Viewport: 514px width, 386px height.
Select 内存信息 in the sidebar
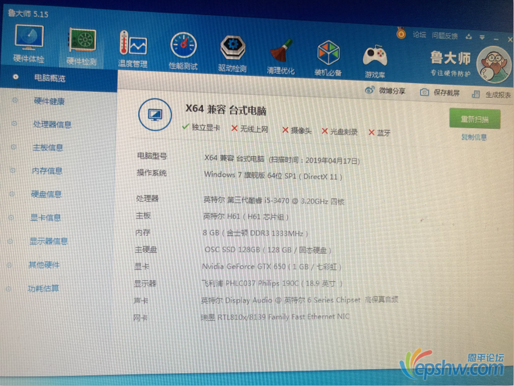(47, 171)
